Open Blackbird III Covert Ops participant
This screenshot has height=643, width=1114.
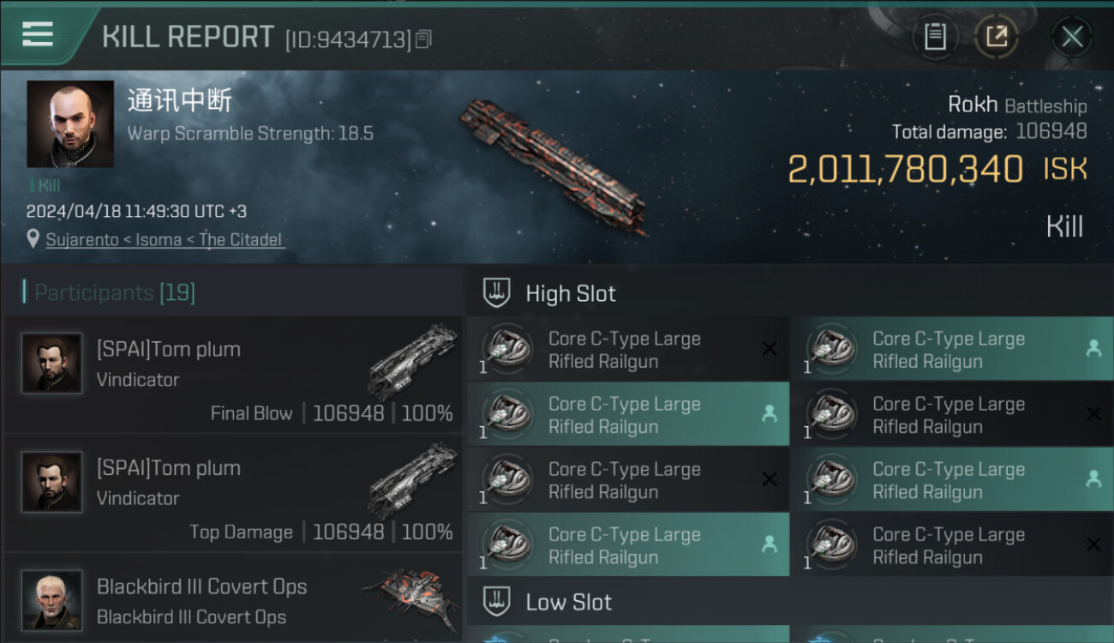point(233,600)
